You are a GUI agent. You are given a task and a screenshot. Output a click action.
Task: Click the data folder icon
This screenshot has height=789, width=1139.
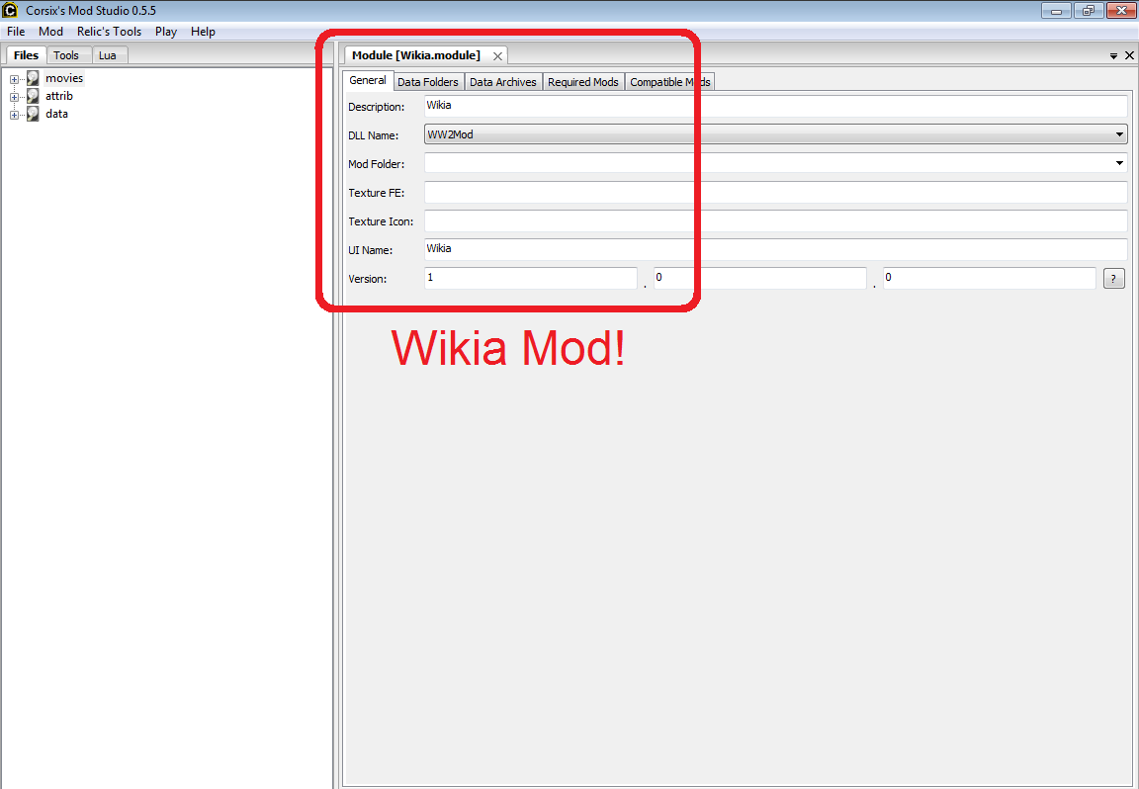coord(33,114)
